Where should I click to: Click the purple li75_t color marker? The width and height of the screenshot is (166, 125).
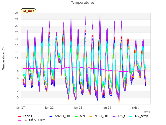point(114,116)
